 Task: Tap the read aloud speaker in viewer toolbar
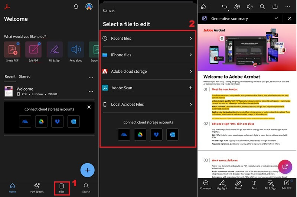pos(249,7)
